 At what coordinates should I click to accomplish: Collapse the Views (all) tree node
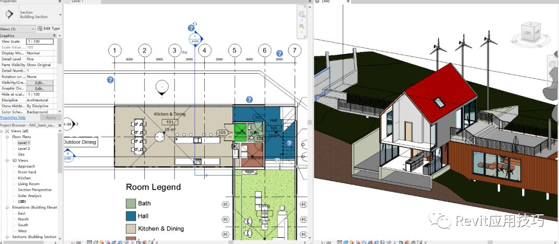(x=2, y=131)
